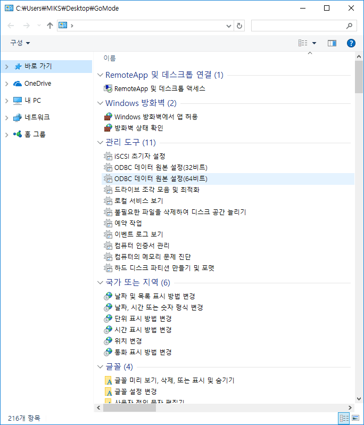Click the 이벤트 로그 보기 icon
This screenshot has height=425, width=364.
108,234
